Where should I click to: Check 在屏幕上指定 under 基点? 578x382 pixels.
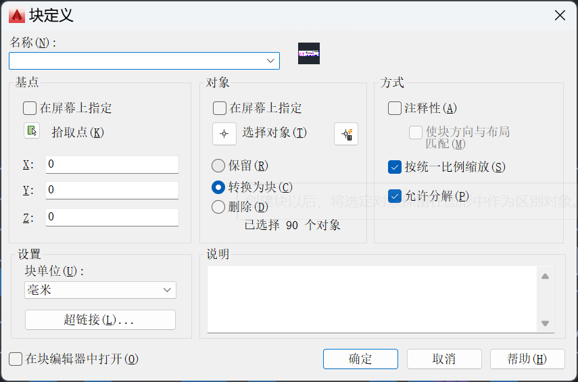tap(30, 108)
